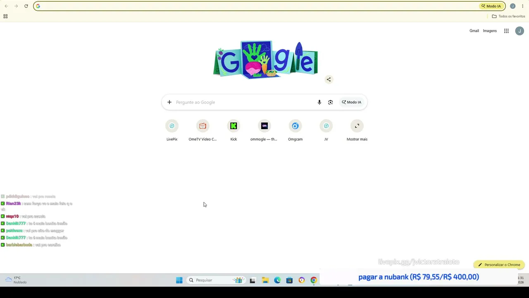The height and width of the screenshot is (298, 529).
Task: Reload the current page
Action: pyautogui.click(x=26, y=6)
